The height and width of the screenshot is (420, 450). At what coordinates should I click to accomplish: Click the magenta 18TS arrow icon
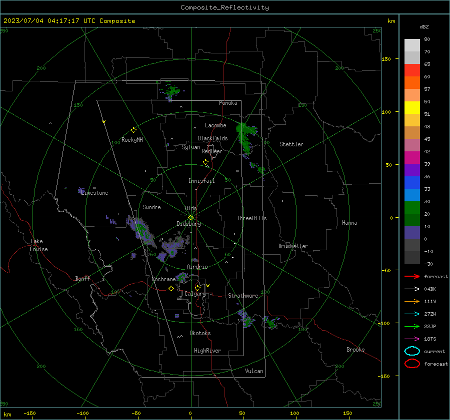coord(412,339)
